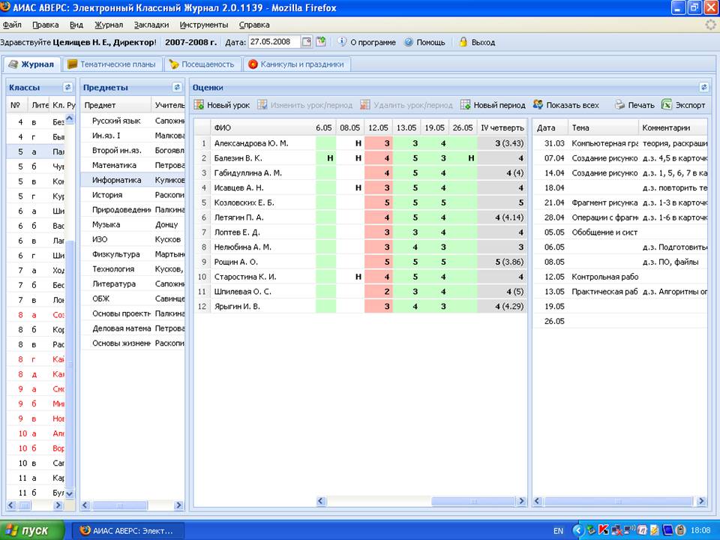
Task: Click the date input field
Action: click(274, 42)
